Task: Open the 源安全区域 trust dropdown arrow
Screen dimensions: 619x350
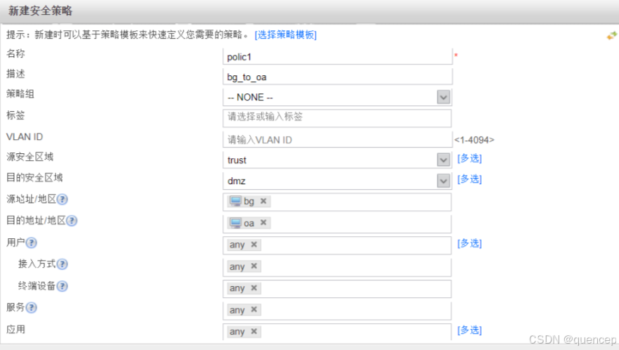Action: pyautogui.click(x=443, y=160)
